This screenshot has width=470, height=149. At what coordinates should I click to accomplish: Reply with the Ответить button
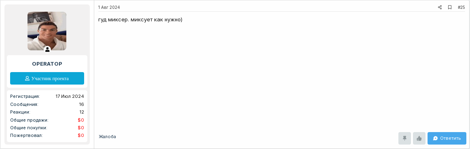[447, 138]
